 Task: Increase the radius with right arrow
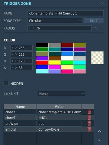[33, 28]
